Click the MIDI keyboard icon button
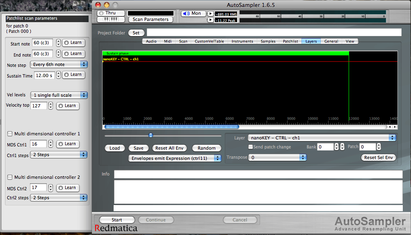The width and height of the screenshot is (411, 235). coord(111,19)
